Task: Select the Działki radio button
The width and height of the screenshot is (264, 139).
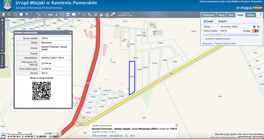Action: [x=205, y=21]
